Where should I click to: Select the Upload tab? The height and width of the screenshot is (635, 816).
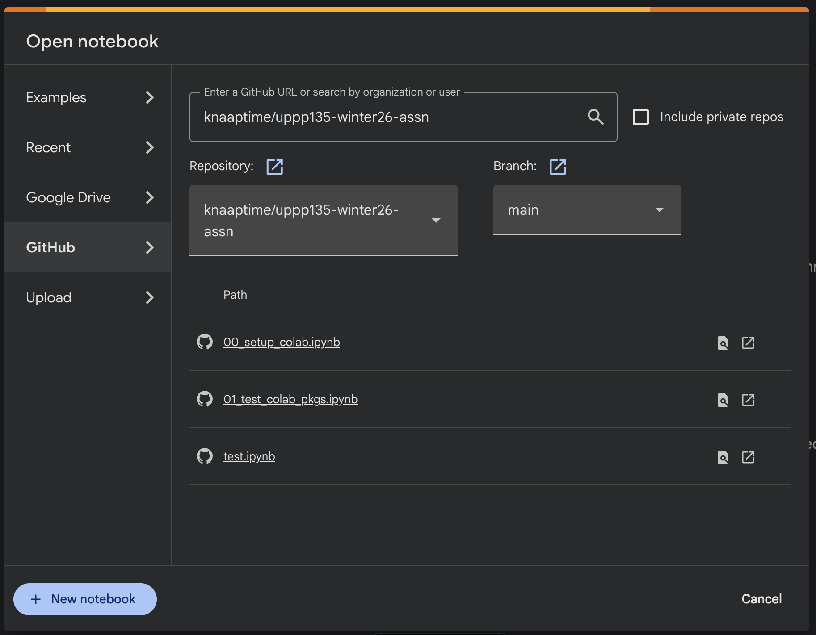(x=88, y=297)
